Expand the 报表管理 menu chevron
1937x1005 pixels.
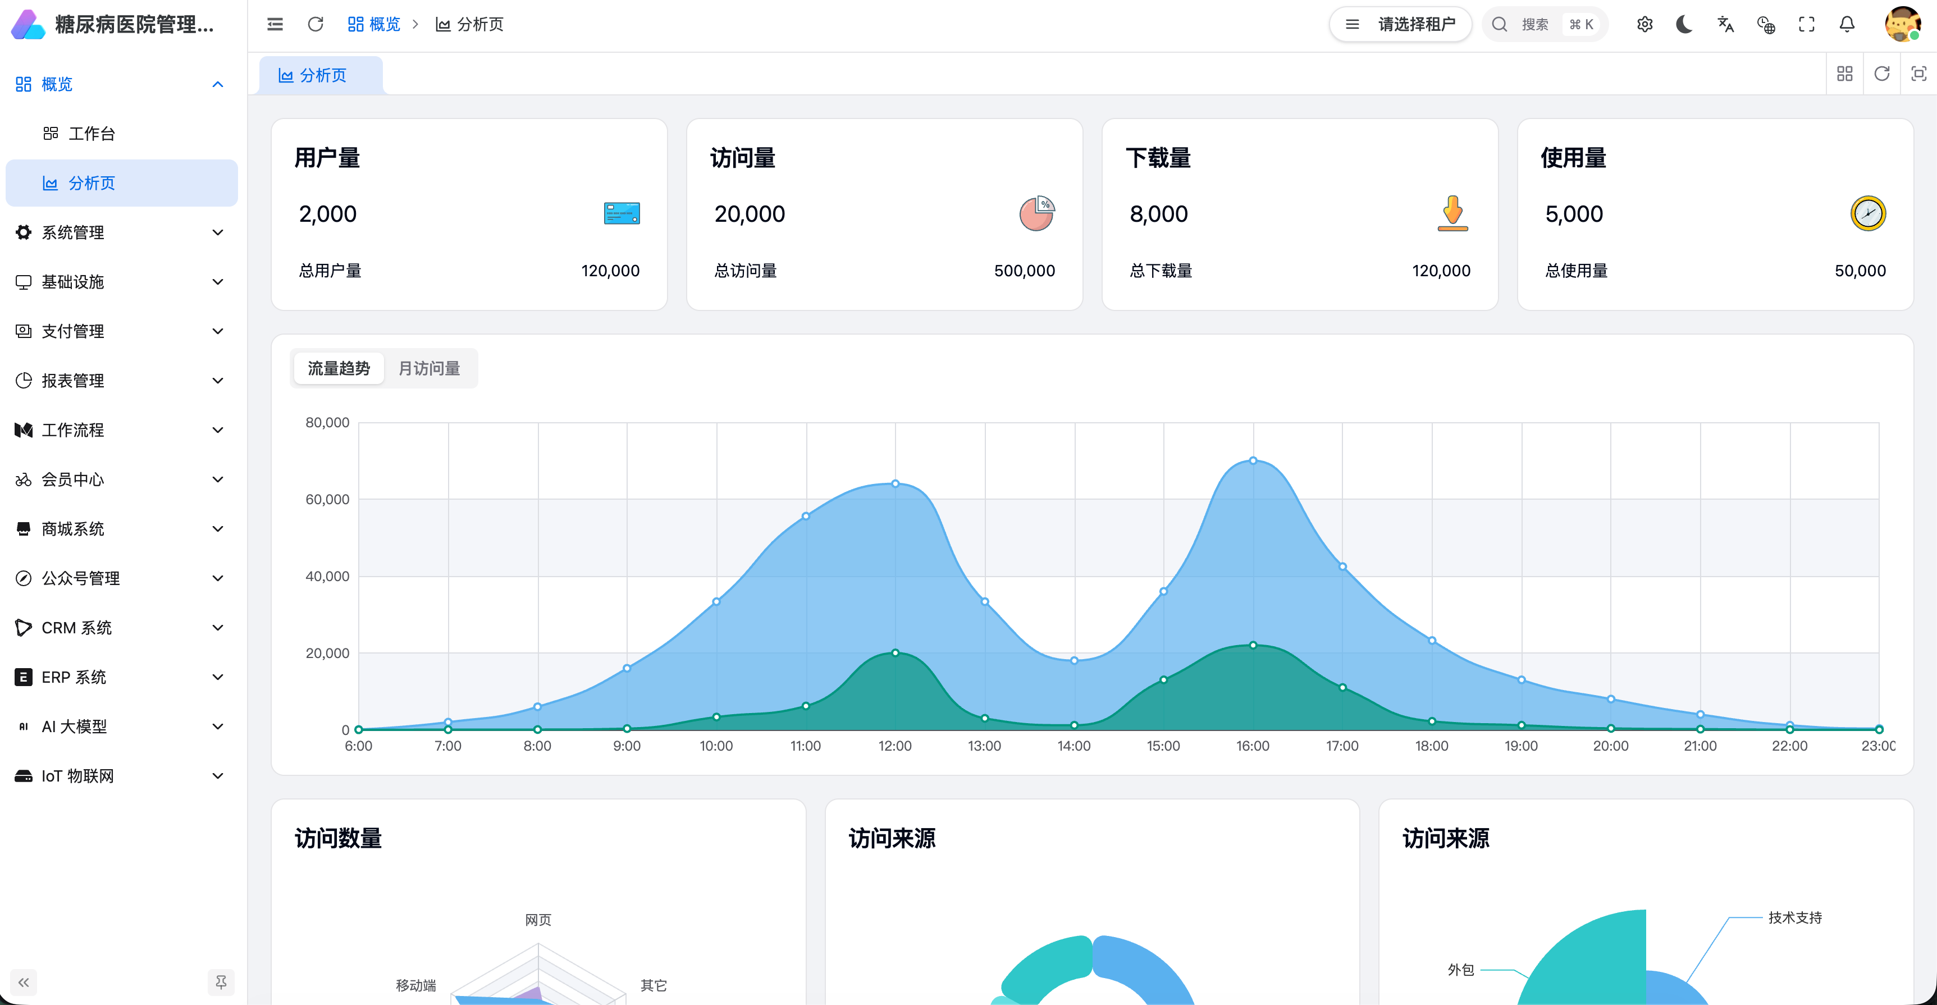coord(218,380)
